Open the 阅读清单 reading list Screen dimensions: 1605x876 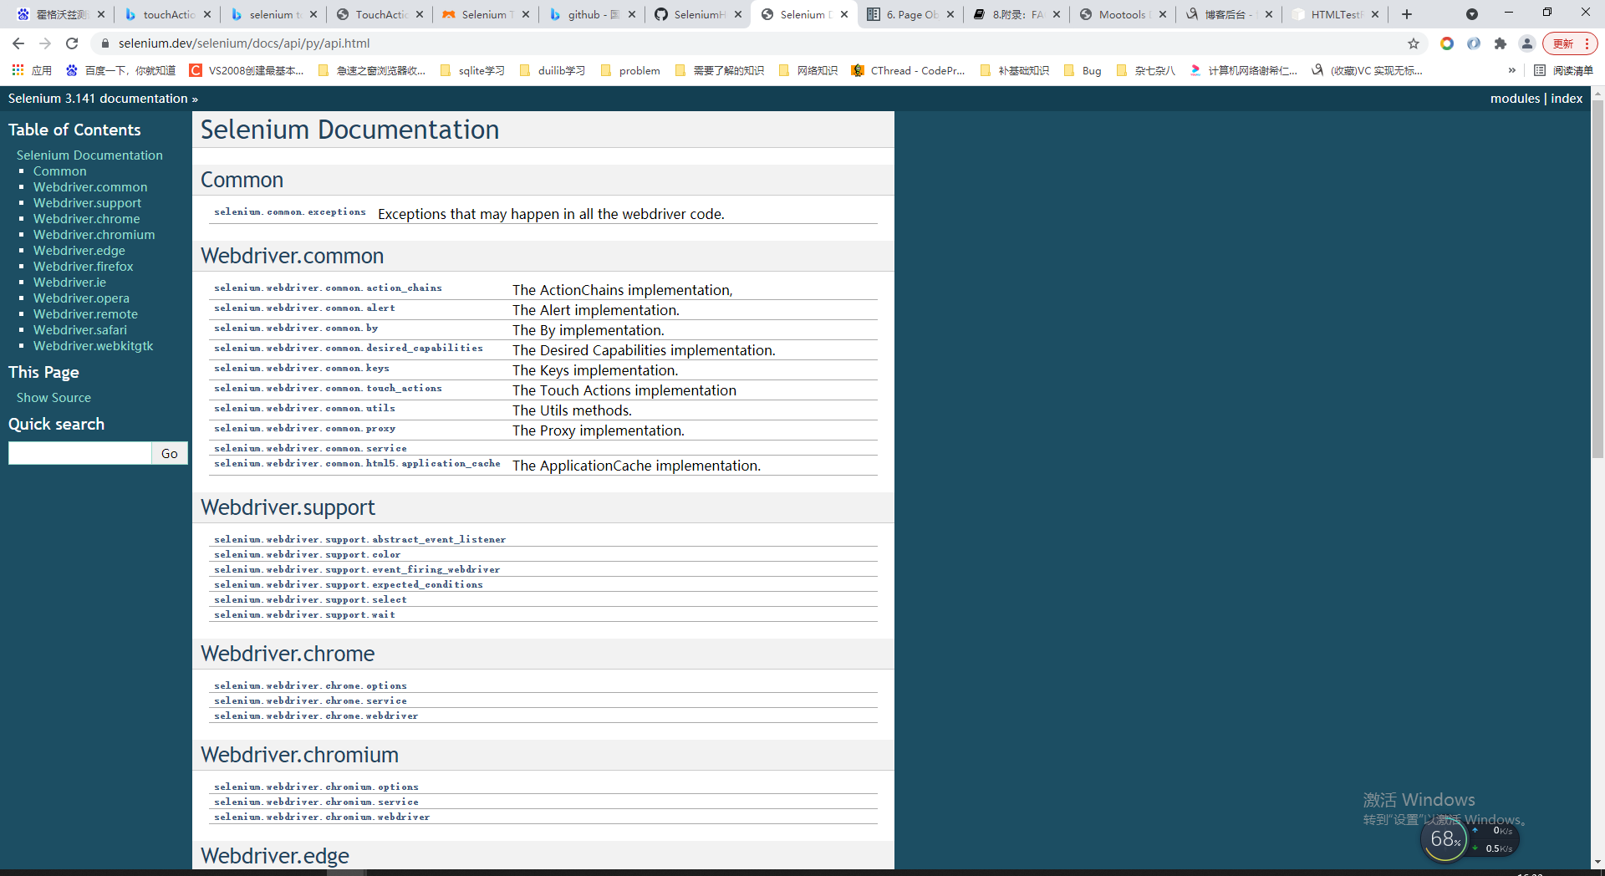point(1563,70)
